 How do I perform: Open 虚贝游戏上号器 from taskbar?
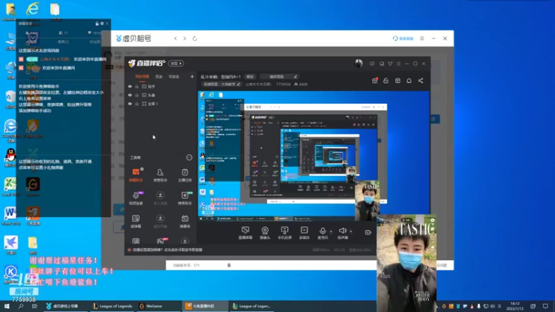62,306
